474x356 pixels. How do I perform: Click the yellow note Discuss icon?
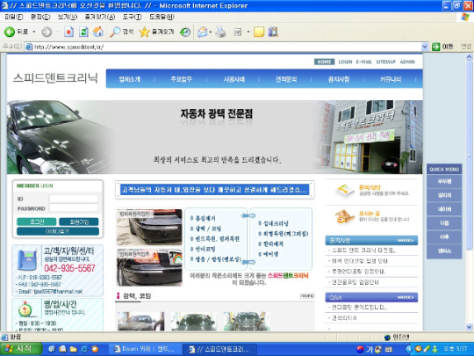click(259, 32)
